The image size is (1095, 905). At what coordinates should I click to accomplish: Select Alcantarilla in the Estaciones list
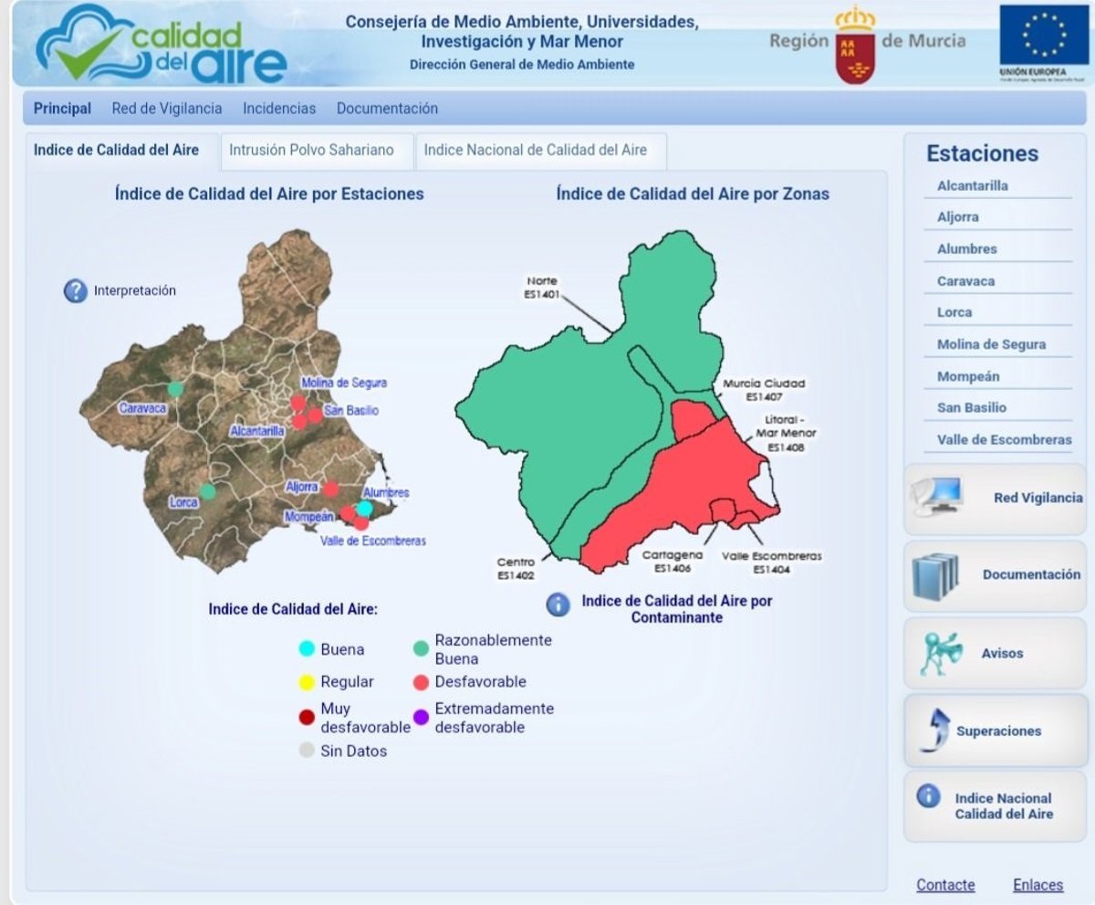972,185
